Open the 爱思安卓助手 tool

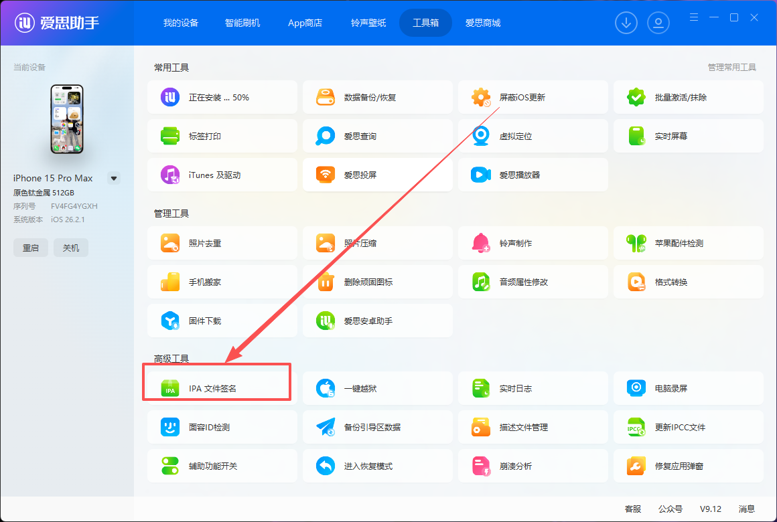click(x=378, y=321)
